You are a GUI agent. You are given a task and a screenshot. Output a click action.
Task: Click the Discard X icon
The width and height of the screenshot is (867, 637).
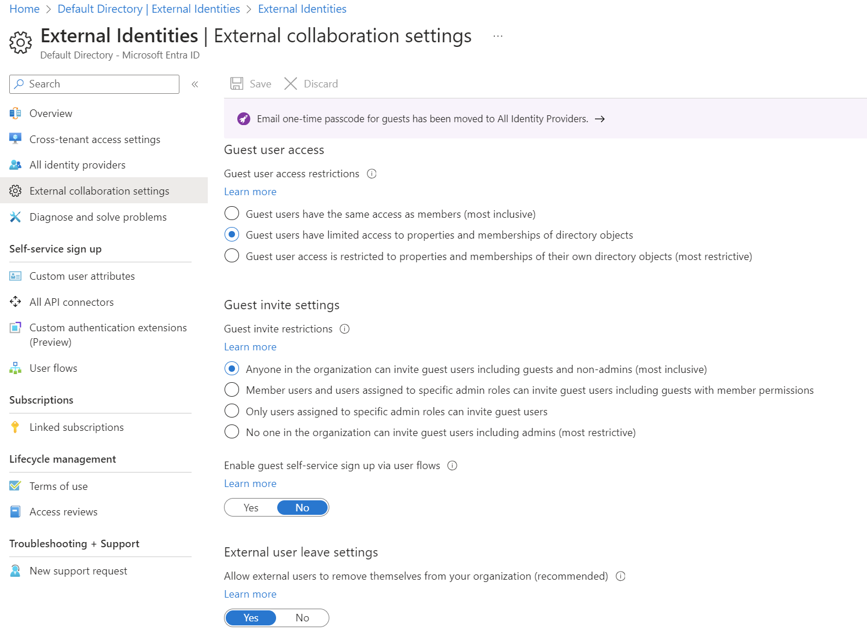(291, 83)
